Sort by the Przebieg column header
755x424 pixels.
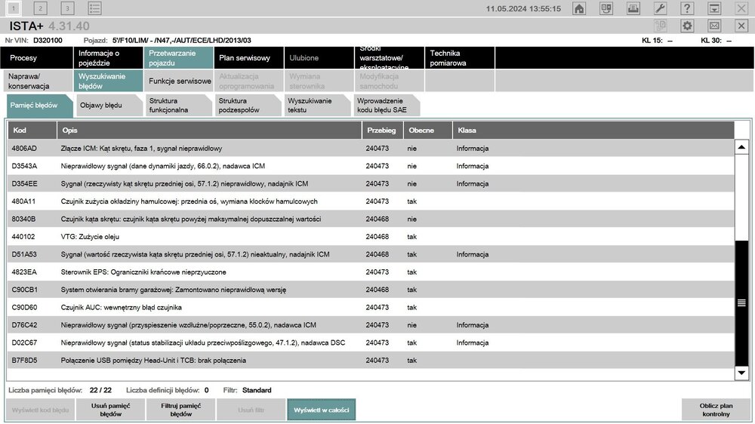pyautogui.click(x=382, y=131)
